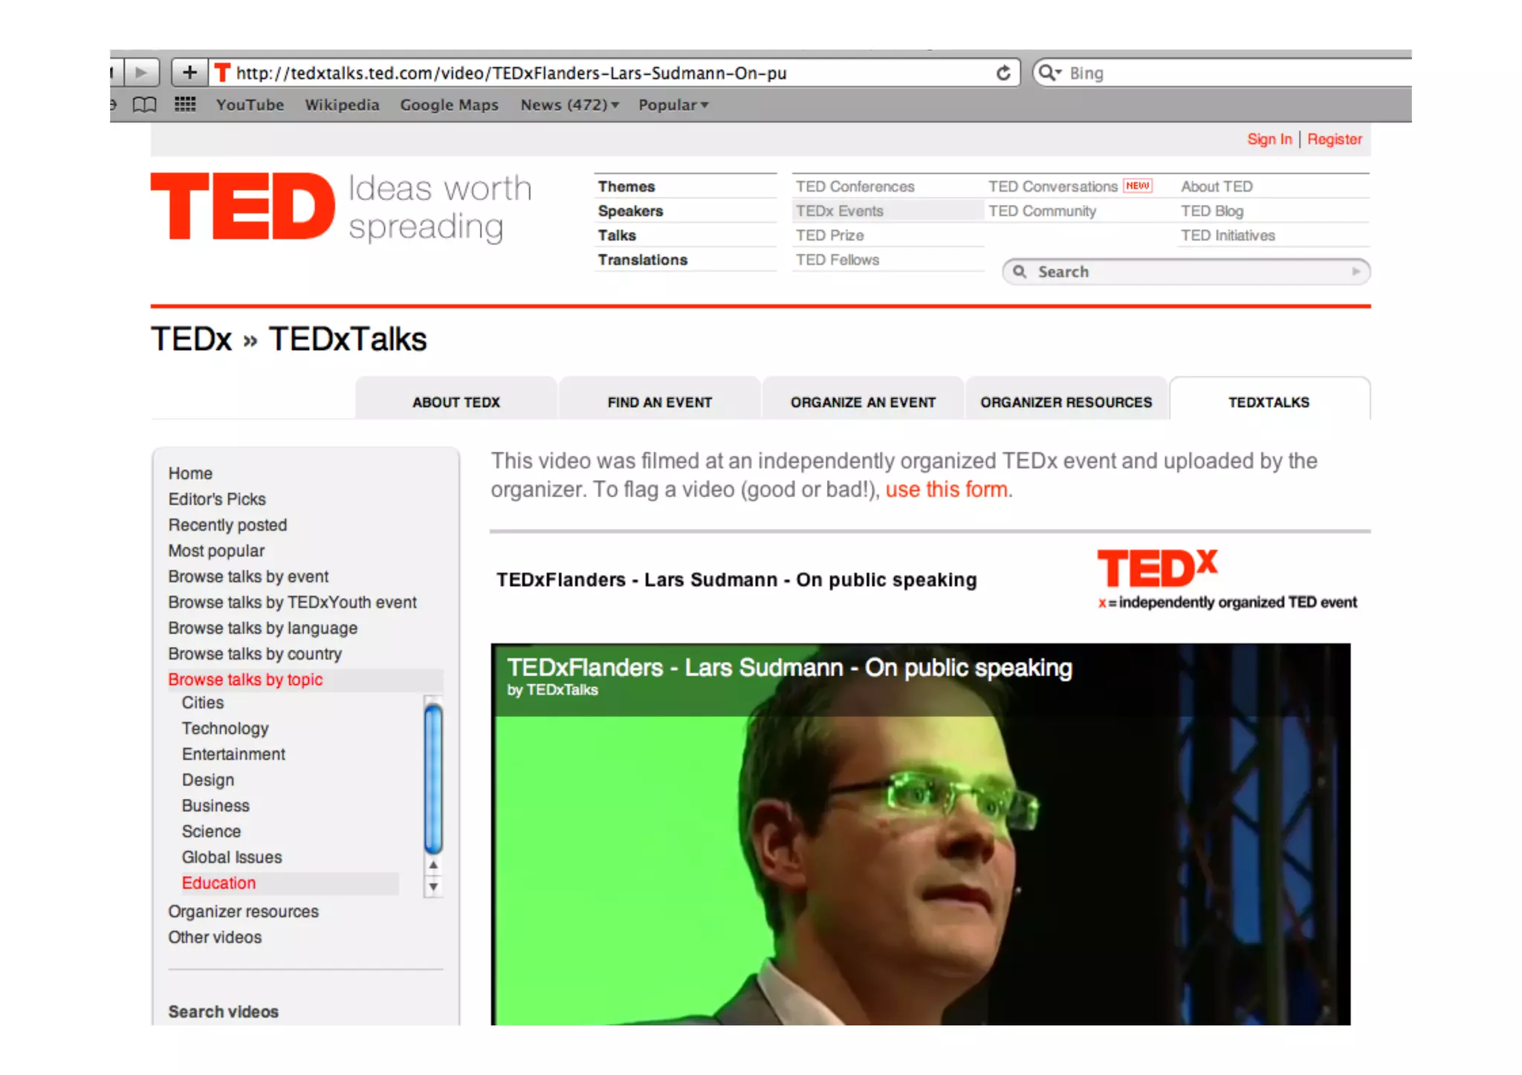Click the TED site search arrow button
The height and width of the screenshot is (1075, 1522).
1356,272
